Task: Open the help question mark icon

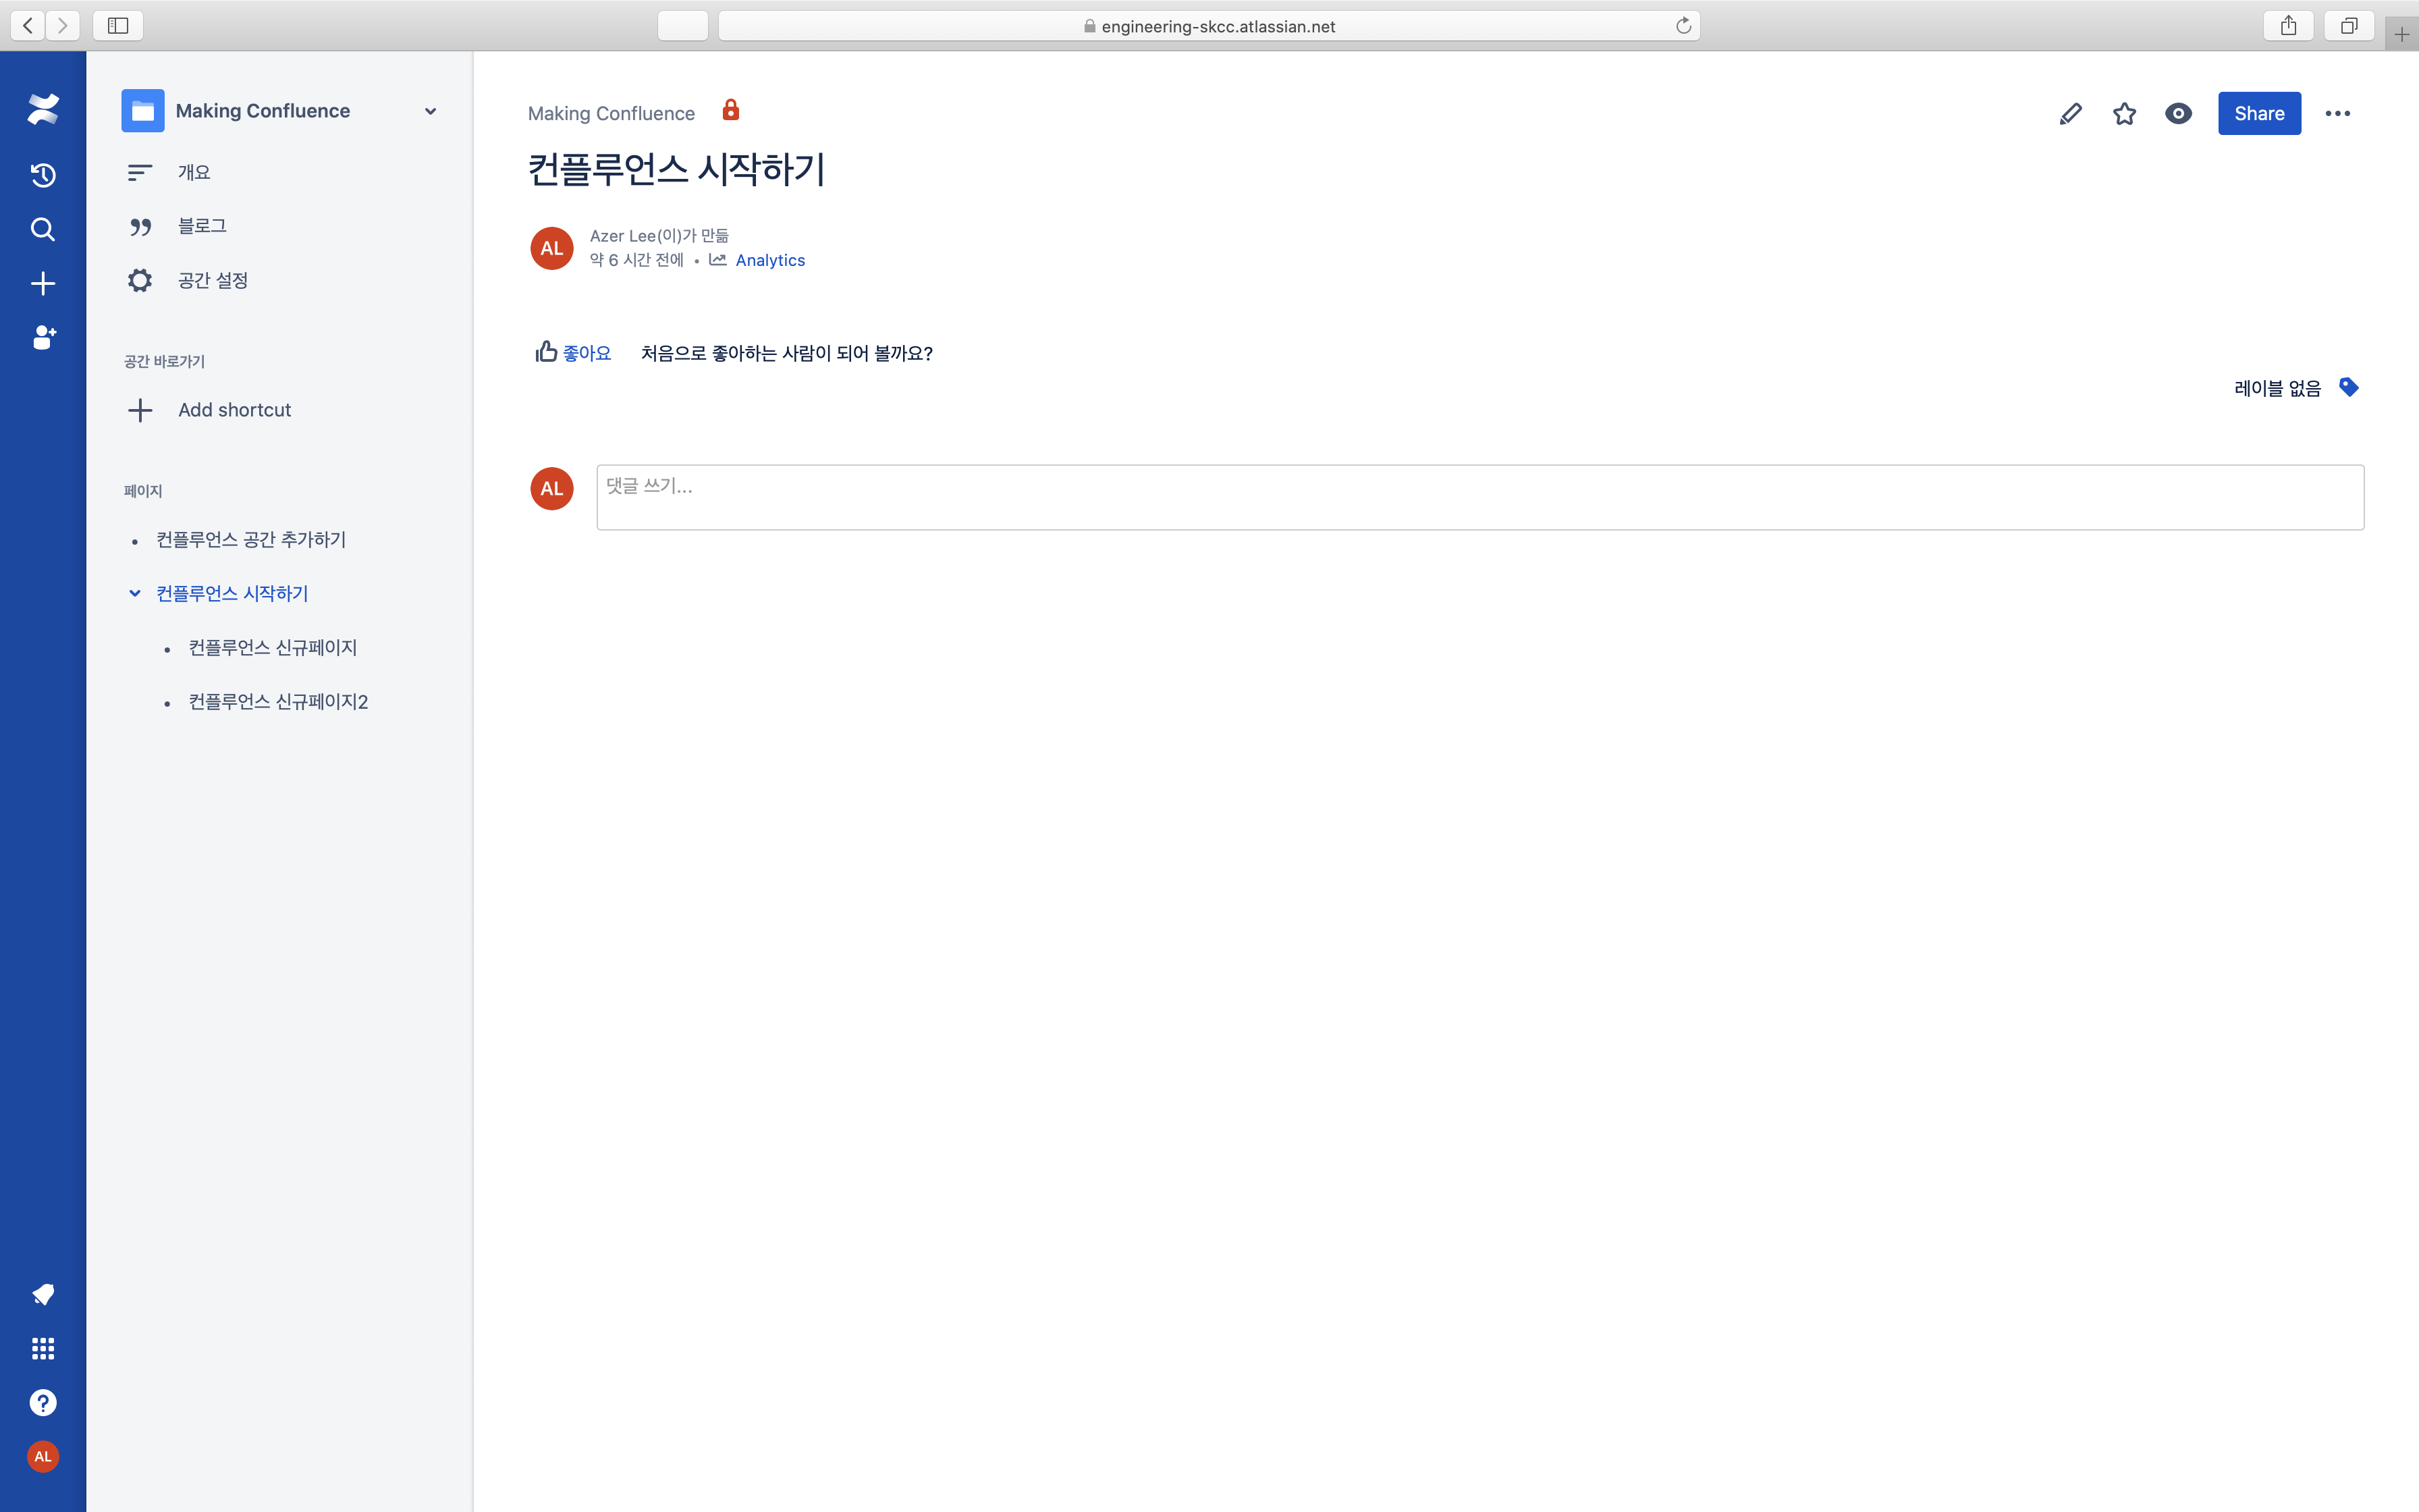Action: pos(43,1403)
